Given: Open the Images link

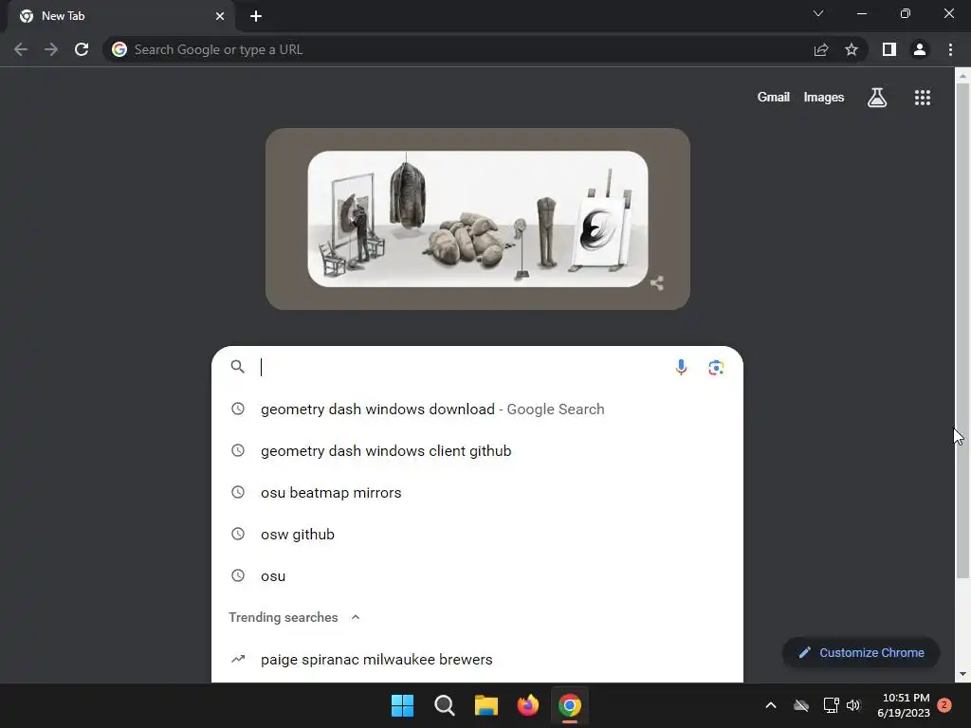Looking at the screenshot, I should (824, 98).
